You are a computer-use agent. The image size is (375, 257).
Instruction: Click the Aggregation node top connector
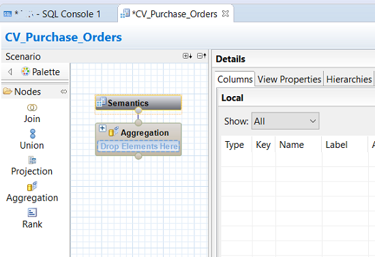click(138, 123)
